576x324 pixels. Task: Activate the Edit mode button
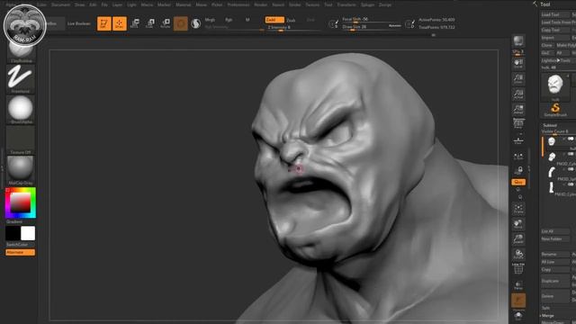pyautogui.click(x=104, y=23)
